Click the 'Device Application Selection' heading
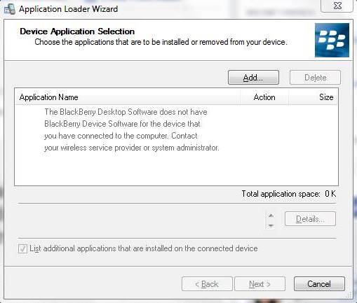Image resolution: width=357 pixels, height=303 pixels. click(77, 31)
